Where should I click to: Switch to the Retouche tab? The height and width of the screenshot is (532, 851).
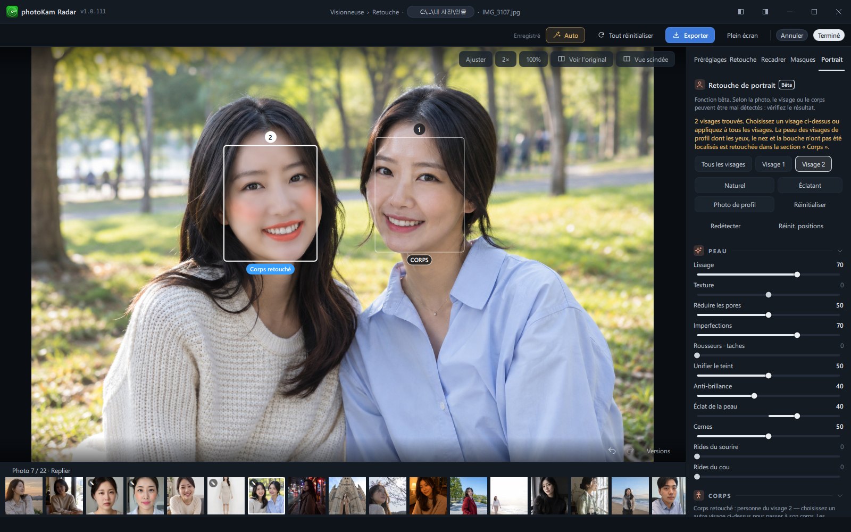pyautogui.click(x=743, y=60)
